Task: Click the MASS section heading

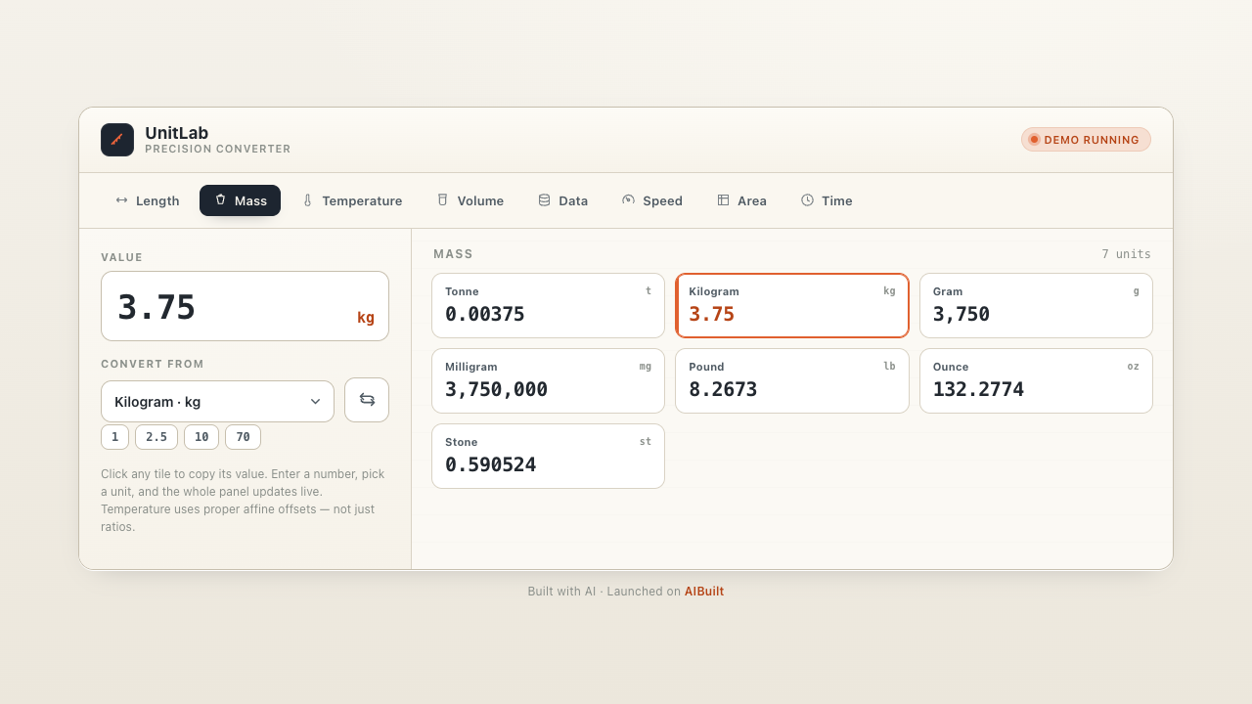Action: [453, 254]
